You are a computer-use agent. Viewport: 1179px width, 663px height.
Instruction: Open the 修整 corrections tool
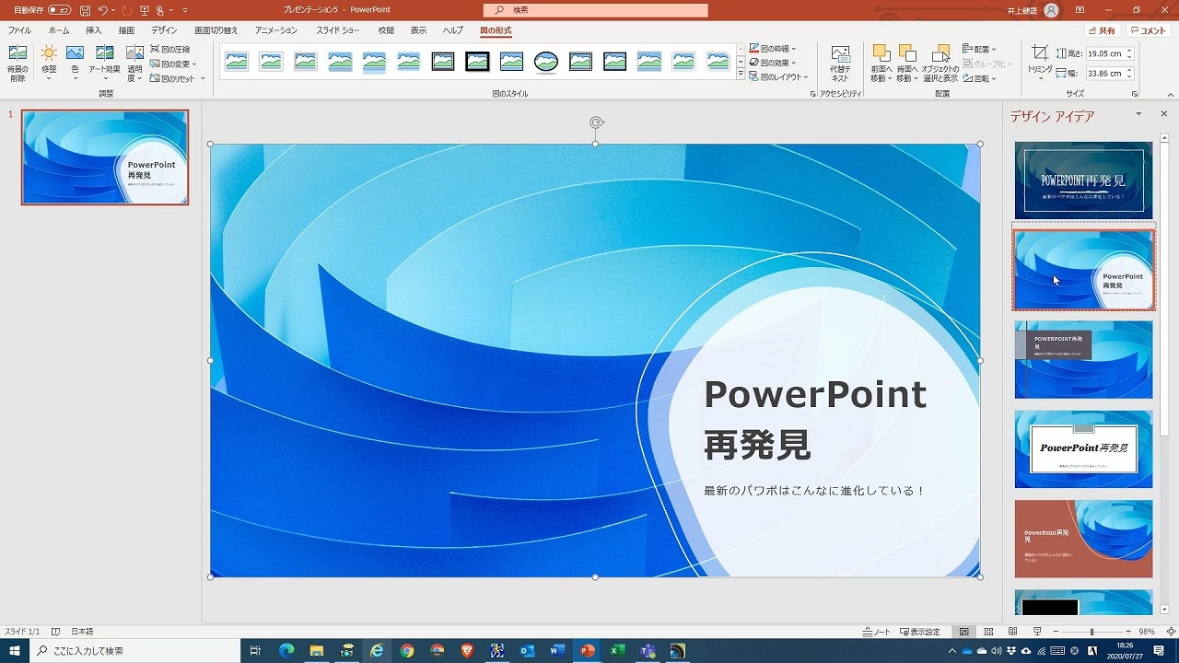(49, 63)
